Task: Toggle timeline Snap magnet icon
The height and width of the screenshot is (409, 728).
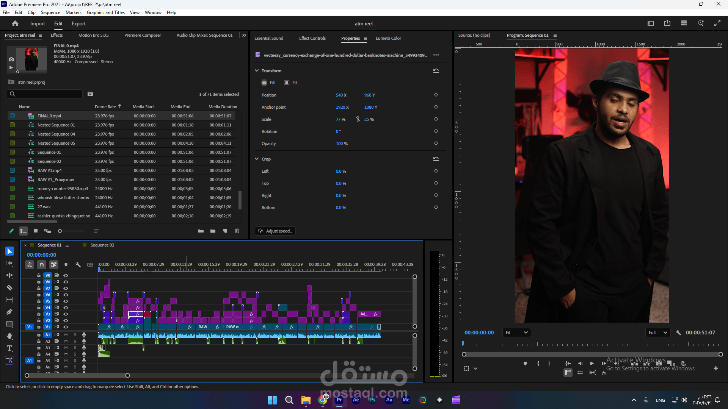Action: click(x=42, y=265)
